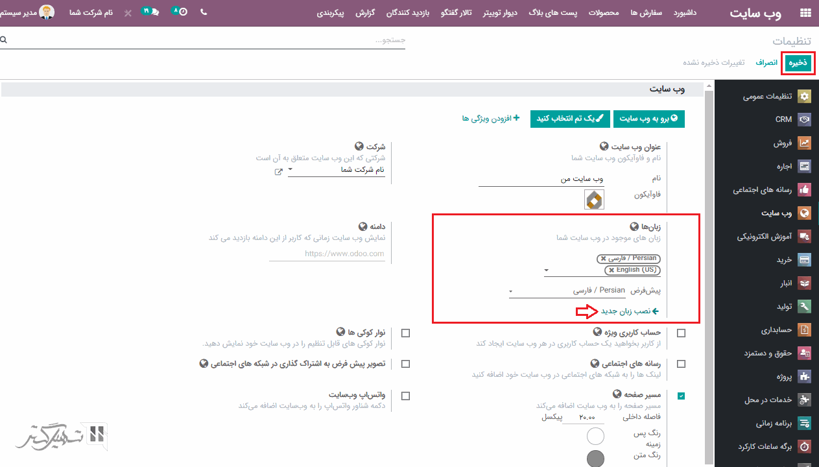
Task: Click the دامنه domain input field
Action: pyautogui.click(x=327, y=254)
